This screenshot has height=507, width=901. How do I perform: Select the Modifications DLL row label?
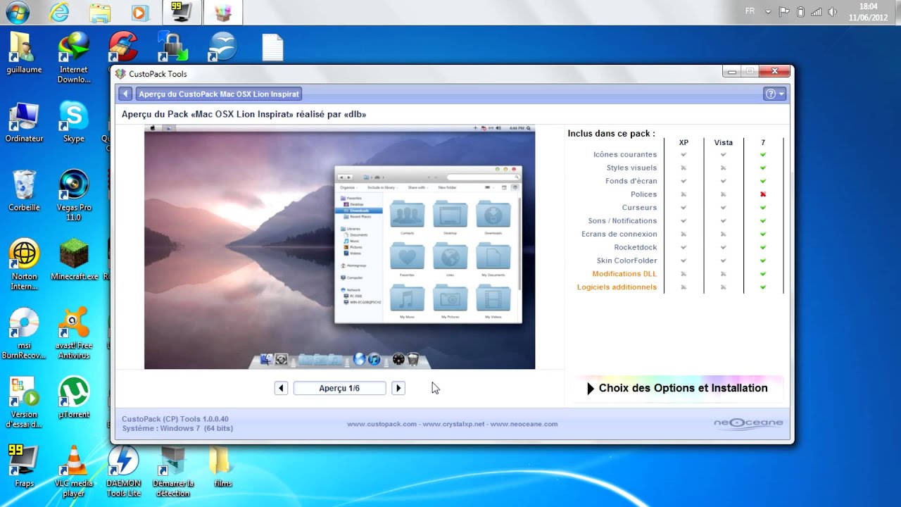624,274
